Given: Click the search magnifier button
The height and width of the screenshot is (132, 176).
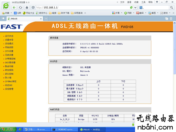Looking at the screenshot, I should (x=171, y=8).
